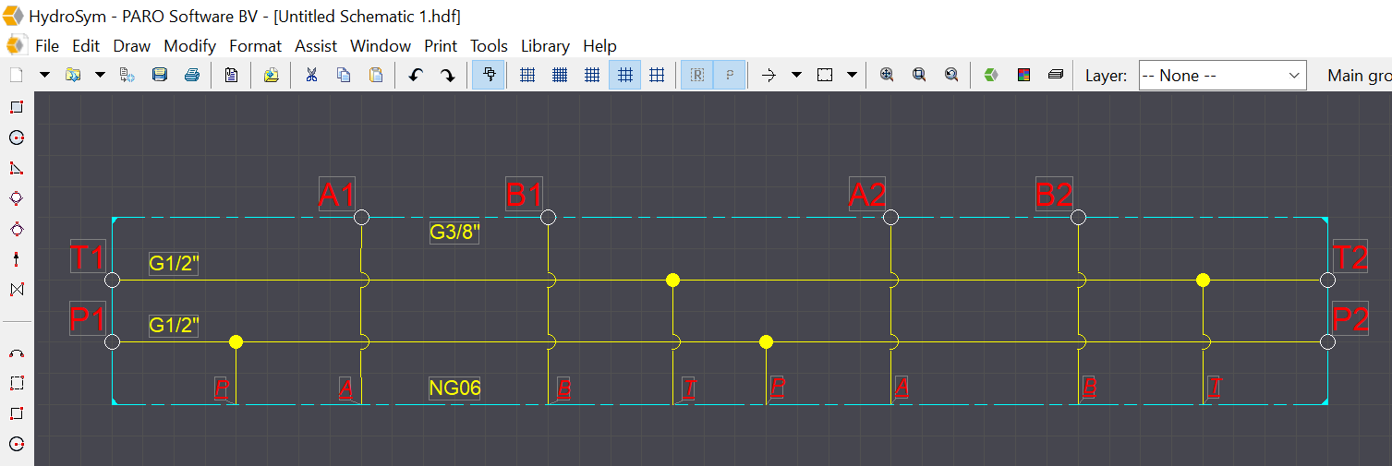Click the zoom-to-fit magnifier icon

click(887, 76)
